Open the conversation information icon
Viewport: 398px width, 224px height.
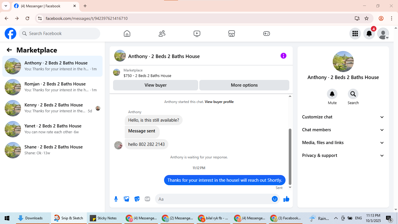point(283,56)
